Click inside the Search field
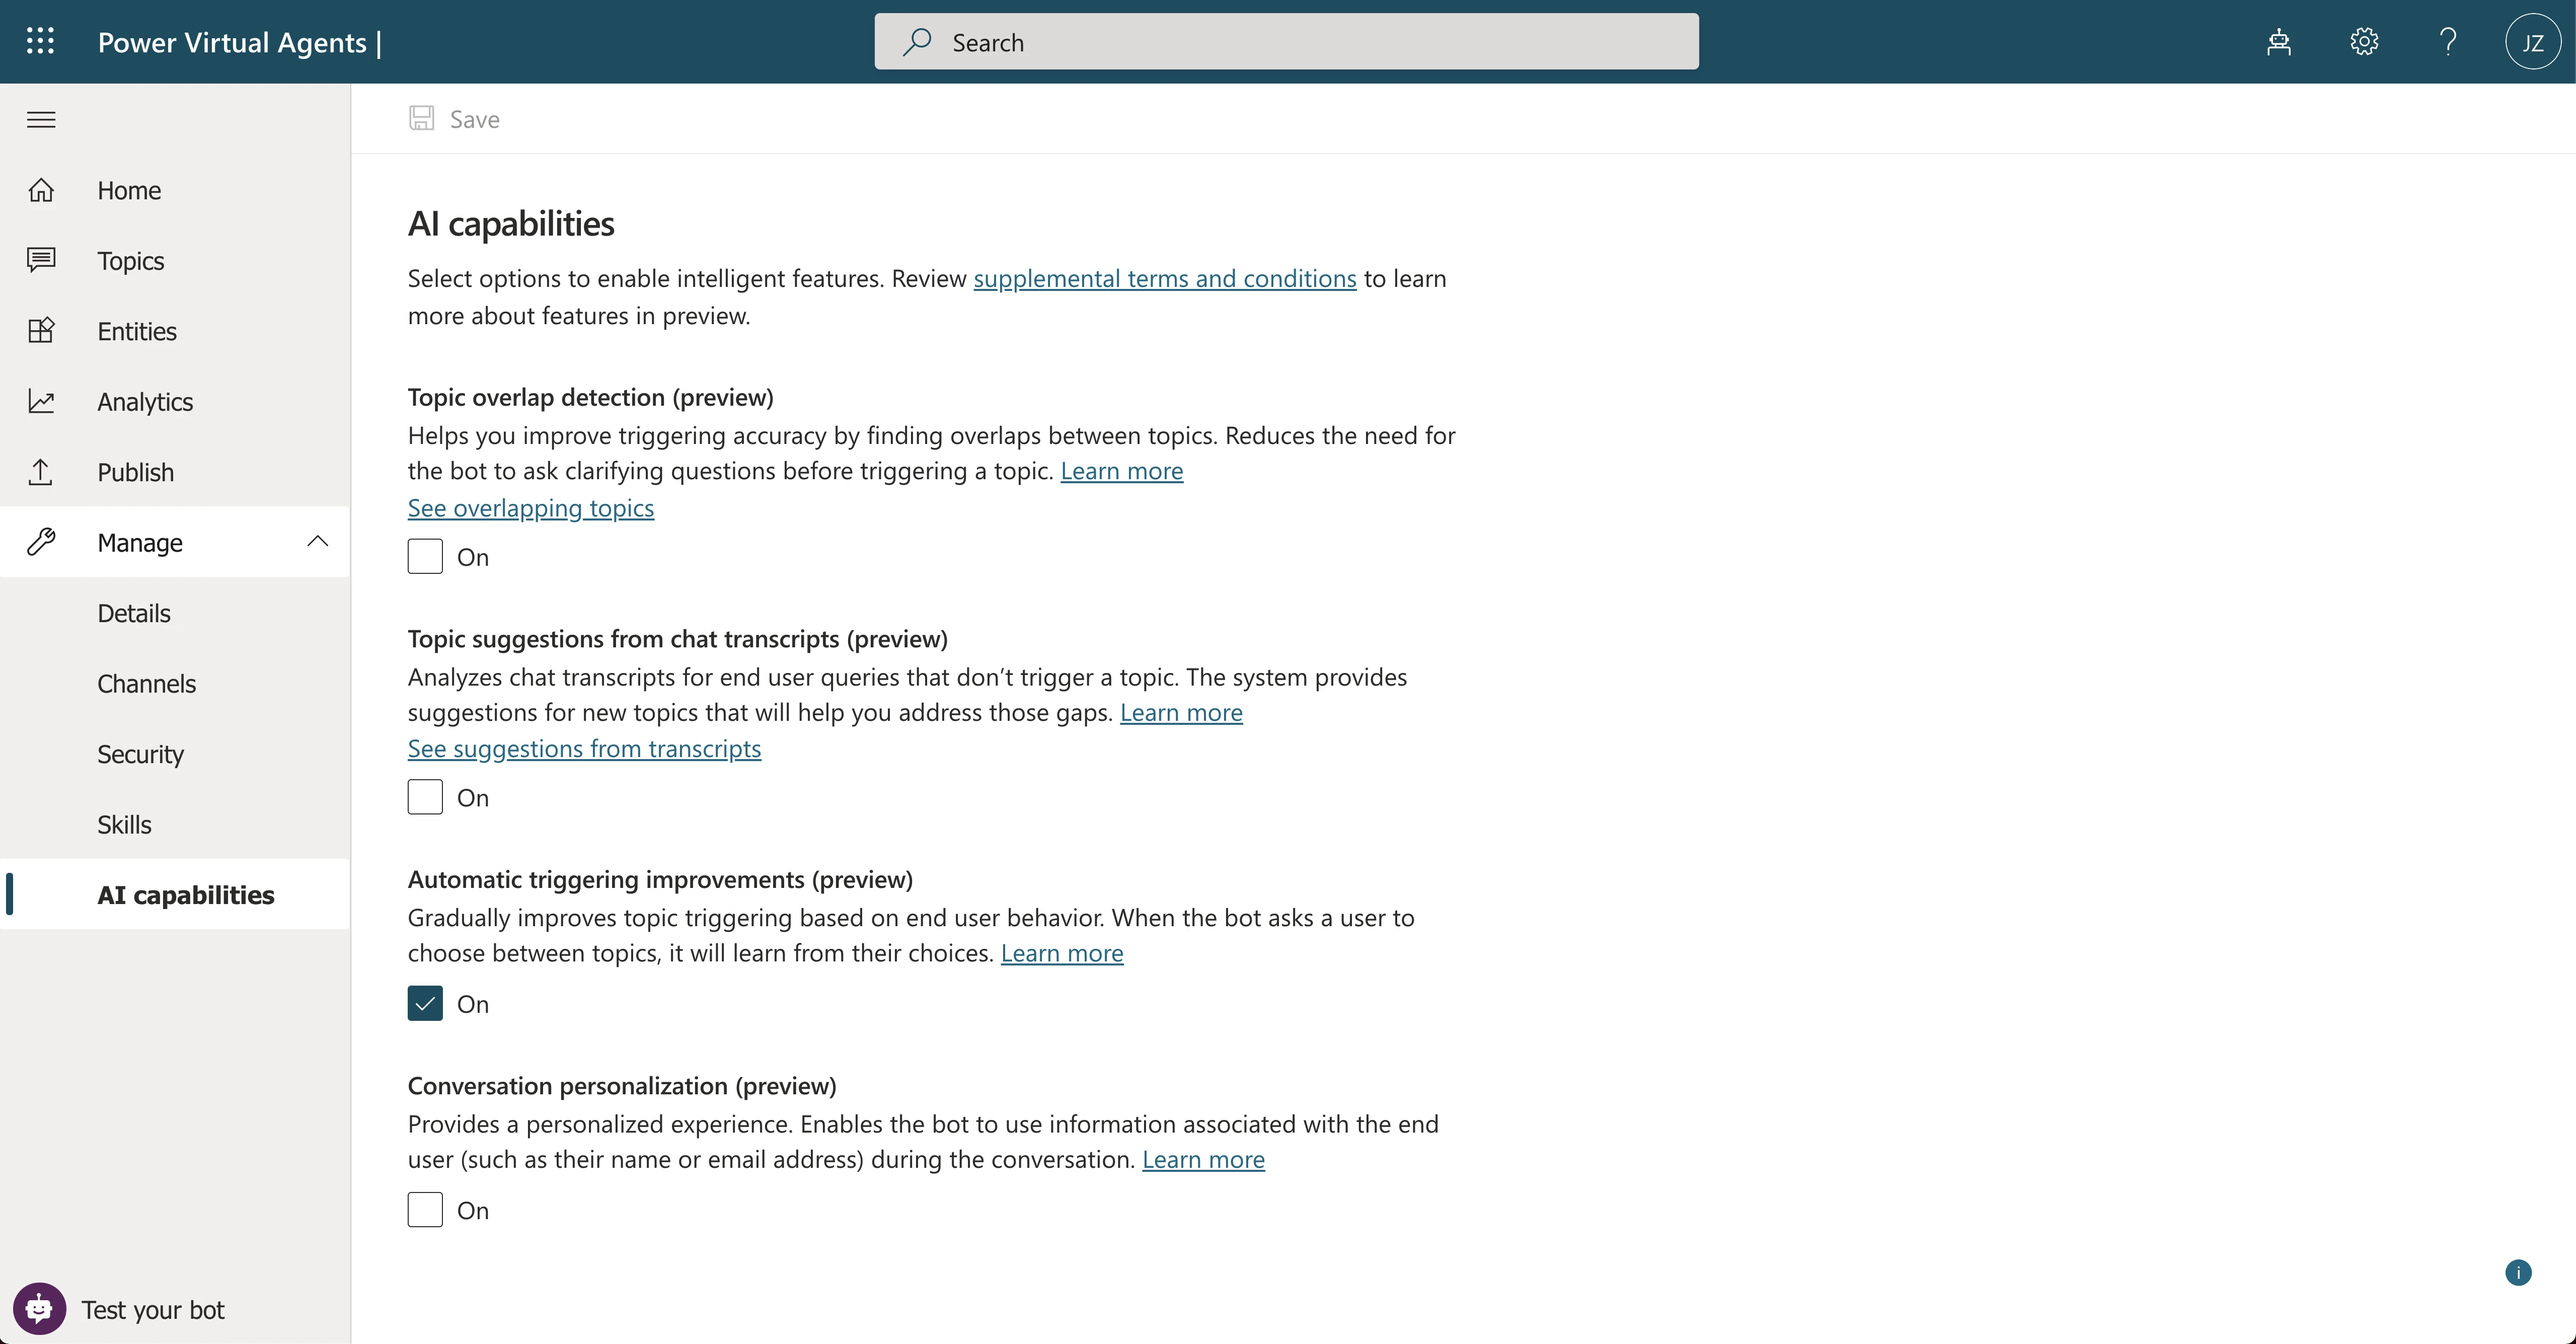The height and width of the screenshot is (1344, 2576). tap(1286, 41)
